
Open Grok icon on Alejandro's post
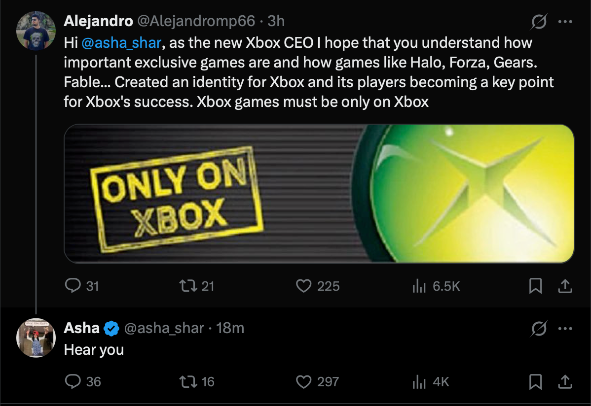click(x=539, y=22)
